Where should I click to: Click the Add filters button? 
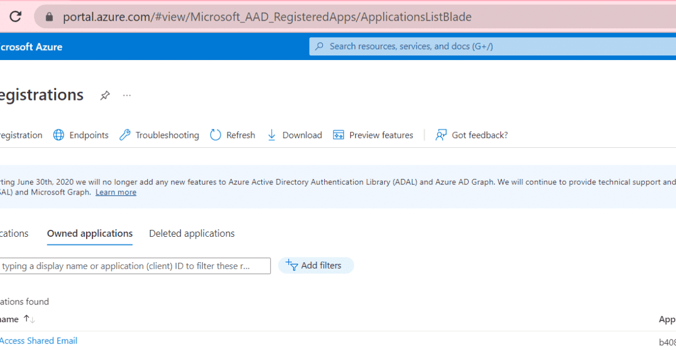(316, 266)
